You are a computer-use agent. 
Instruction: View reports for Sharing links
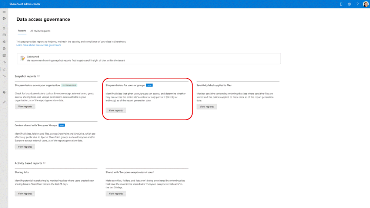click(25, 194)
